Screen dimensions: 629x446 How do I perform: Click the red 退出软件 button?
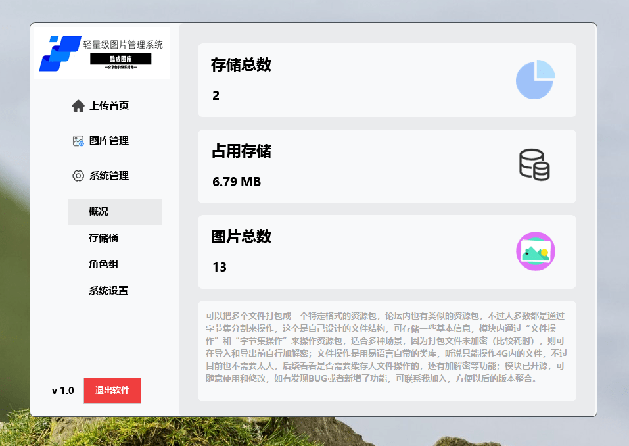click(x=112, y=391)
